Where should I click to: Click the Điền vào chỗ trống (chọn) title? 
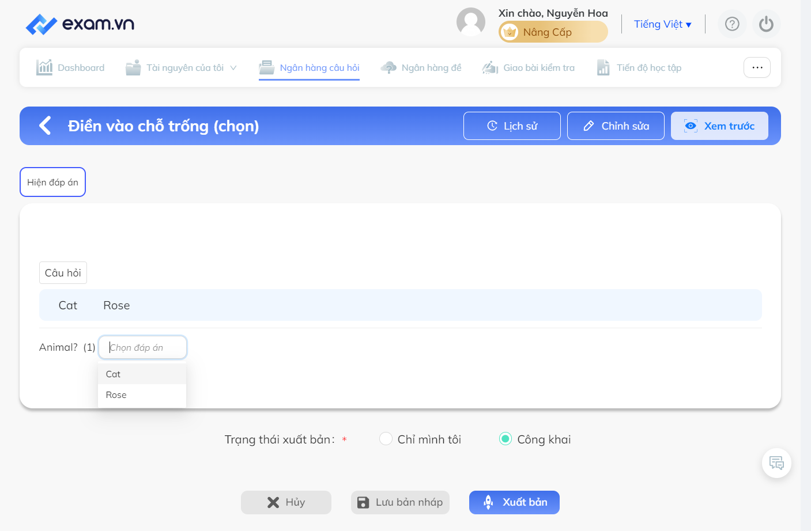pos(163,126)
